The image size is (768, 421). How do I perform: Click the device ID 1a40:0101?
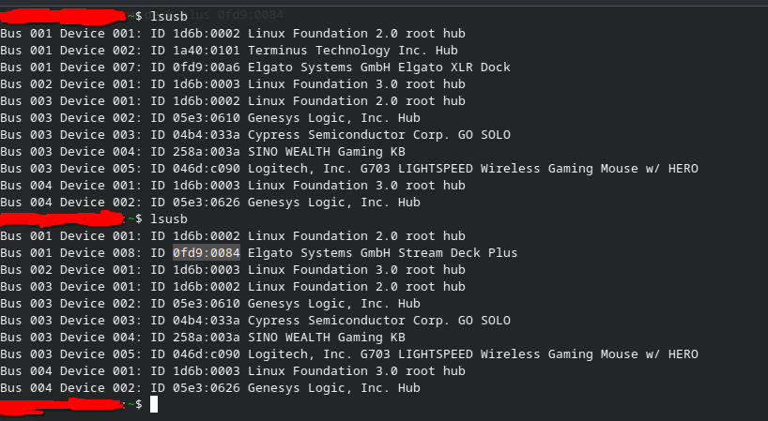207,51
